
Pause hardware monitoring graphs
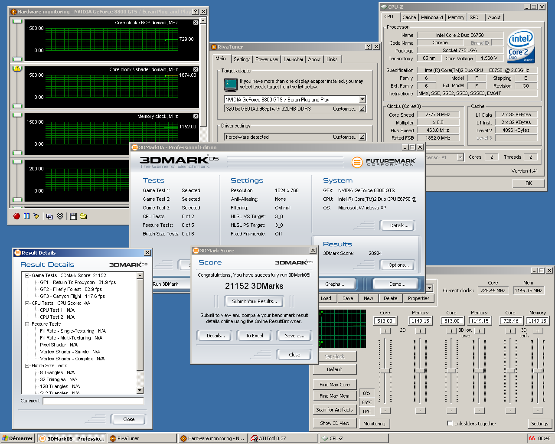coord(26,216)
